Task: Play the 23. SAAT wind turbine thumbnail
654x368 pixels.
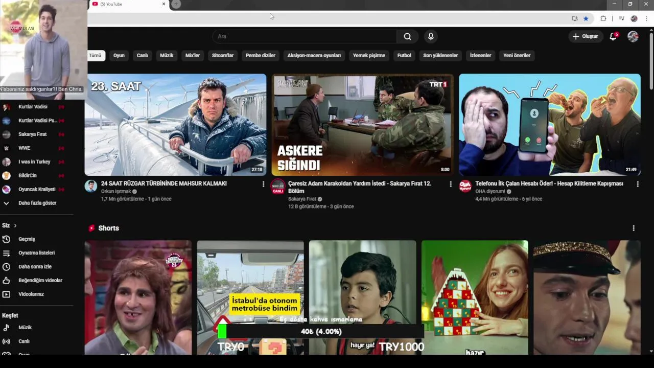Action: pyautogui.click(x=175, y=125)
